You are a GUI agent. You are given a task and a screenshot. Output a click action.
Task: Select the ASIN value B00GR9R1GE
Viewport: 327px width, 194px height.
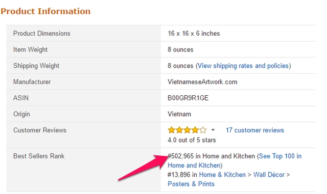point(188,98)
